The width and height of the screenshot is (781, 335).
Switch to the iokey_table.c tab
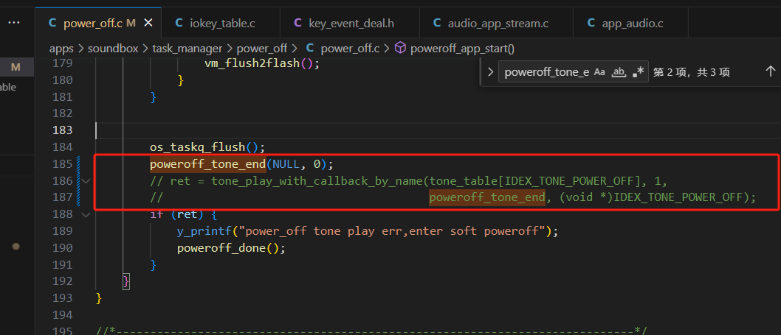[221, 23]
